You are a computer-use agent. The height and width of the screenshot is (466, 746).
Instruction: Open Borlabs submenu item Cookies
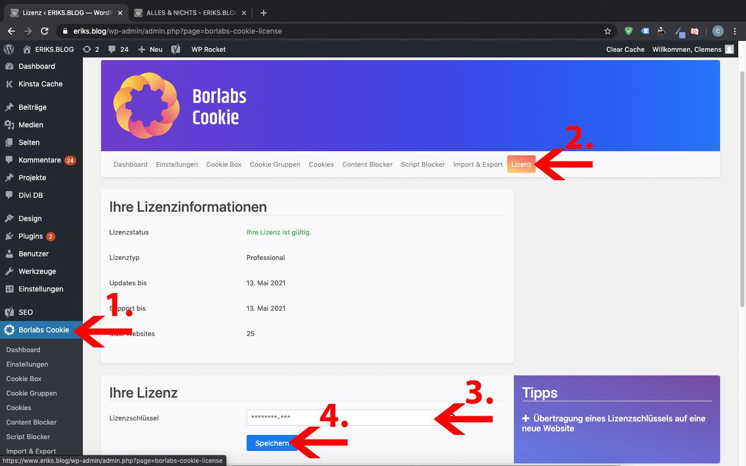tap(19, 407)
